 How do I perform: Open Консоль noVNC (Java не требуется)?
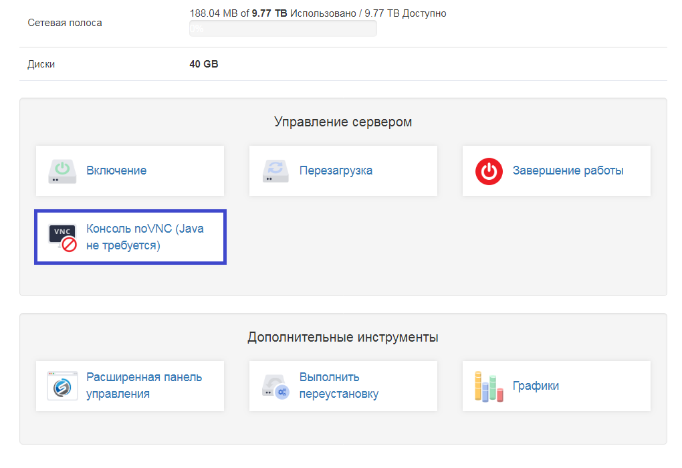pyautogui.click(x=145, y=237)
